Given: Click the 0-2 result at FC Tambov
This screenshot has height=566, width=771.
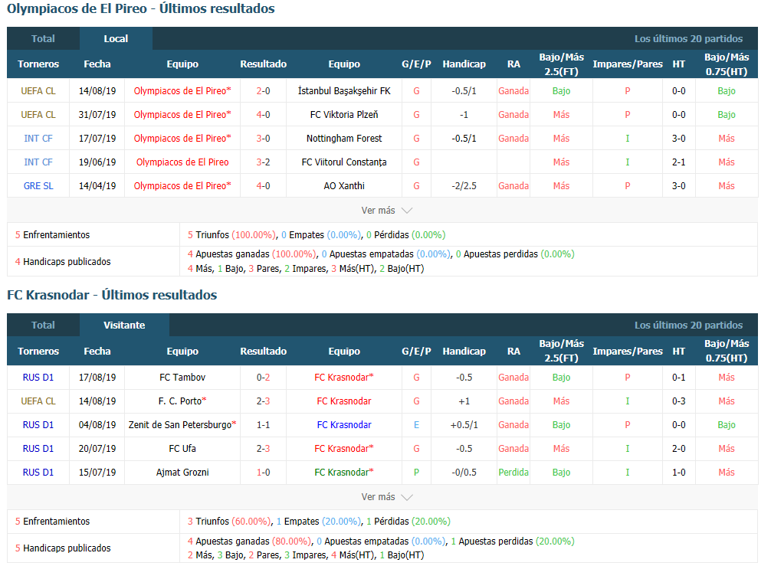Looking at the screenshot, I should pos(263,378).
